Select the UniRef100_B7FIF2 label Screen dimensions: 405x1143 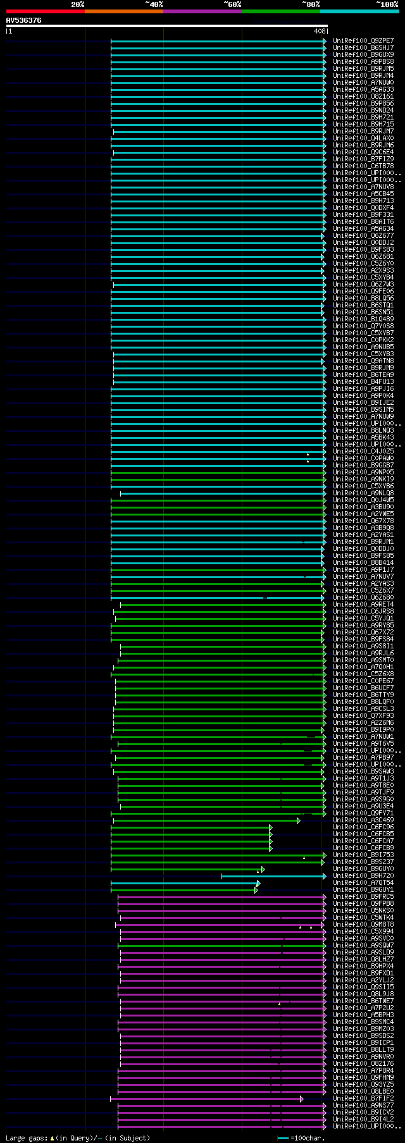coord(363,1098)
